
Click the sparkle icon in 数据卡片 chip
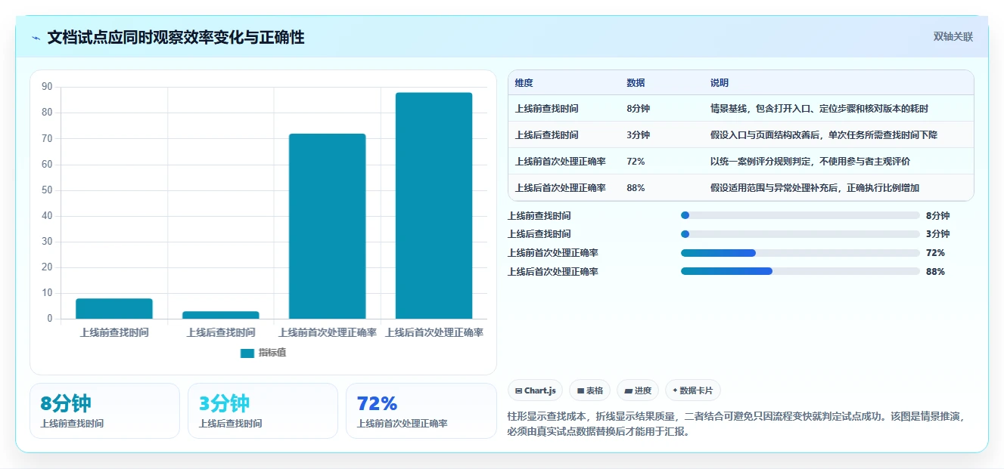tap(675, 390)
